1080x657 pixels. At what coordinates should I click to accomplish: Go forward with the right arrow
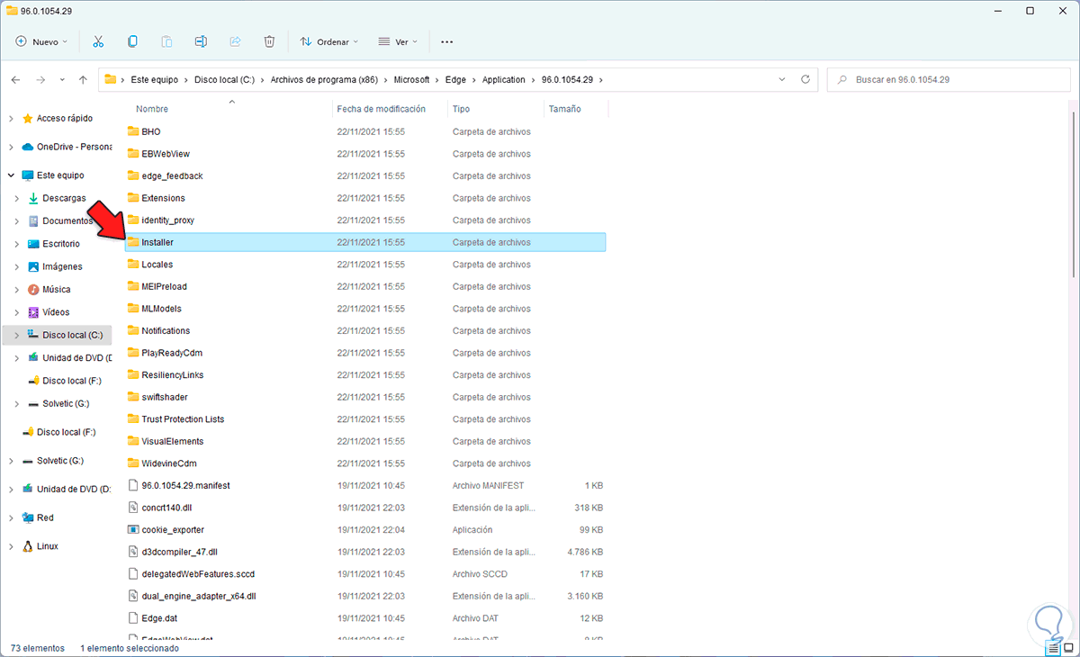(40, 80)
